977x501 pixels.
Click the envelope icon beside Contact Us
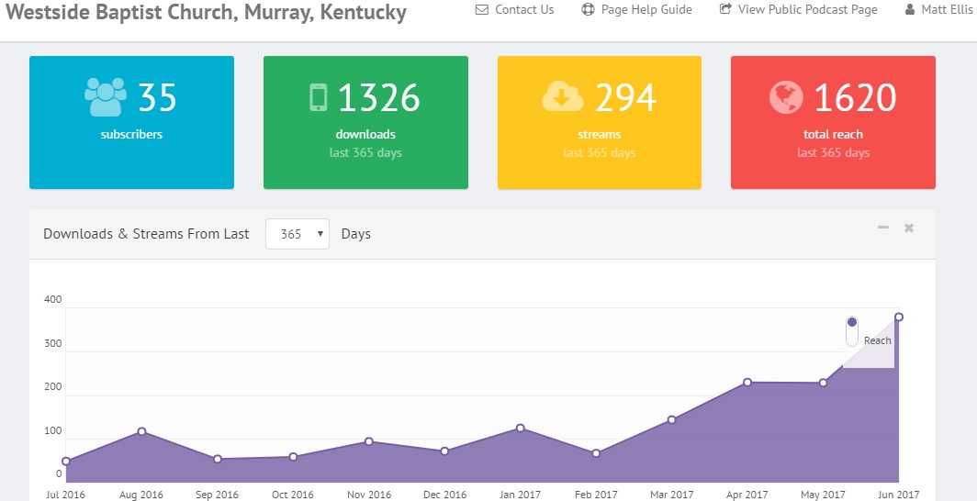[482, 10]
